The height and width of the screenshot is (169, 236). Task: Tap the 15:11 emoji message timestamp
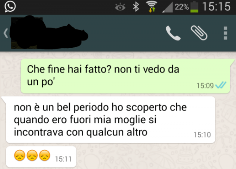click(x=63, y=159)
